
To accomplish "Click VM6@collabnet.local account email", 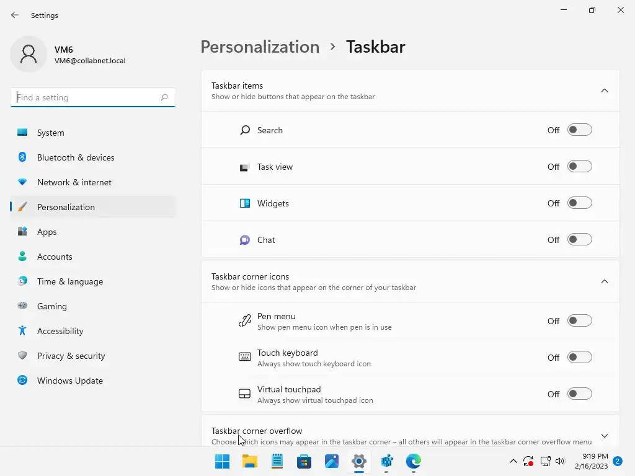I will pyautogui.click(x=90, y=61).
